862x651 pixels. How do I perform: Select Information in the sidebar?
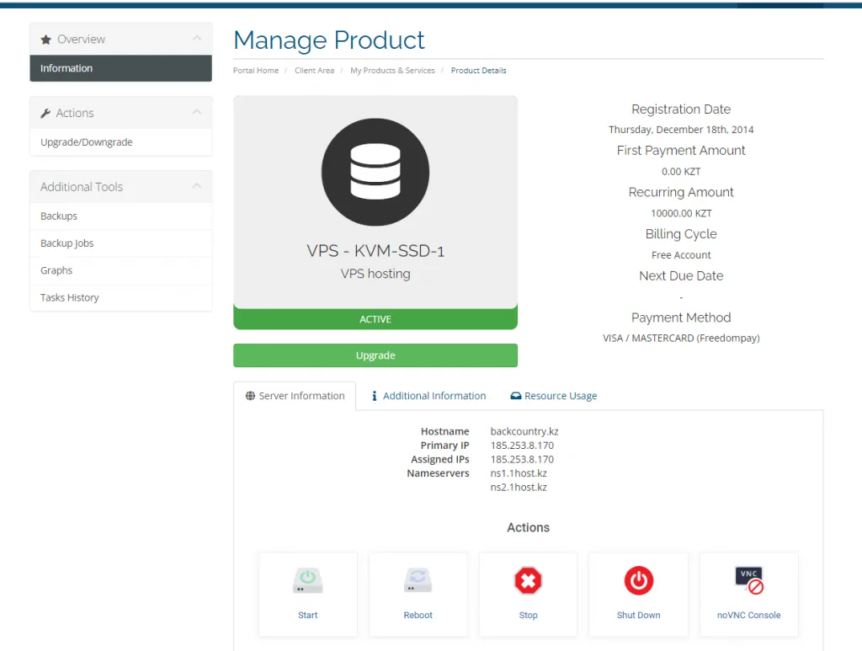click(x=121, y=68)
